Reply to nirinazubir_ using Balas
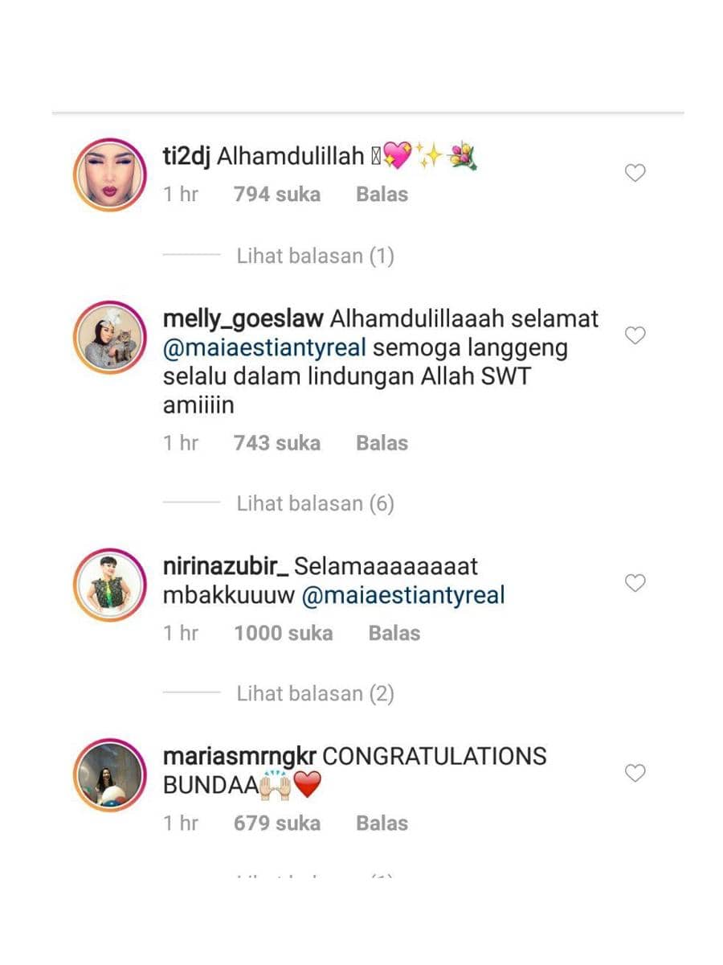 click(394, 633)
